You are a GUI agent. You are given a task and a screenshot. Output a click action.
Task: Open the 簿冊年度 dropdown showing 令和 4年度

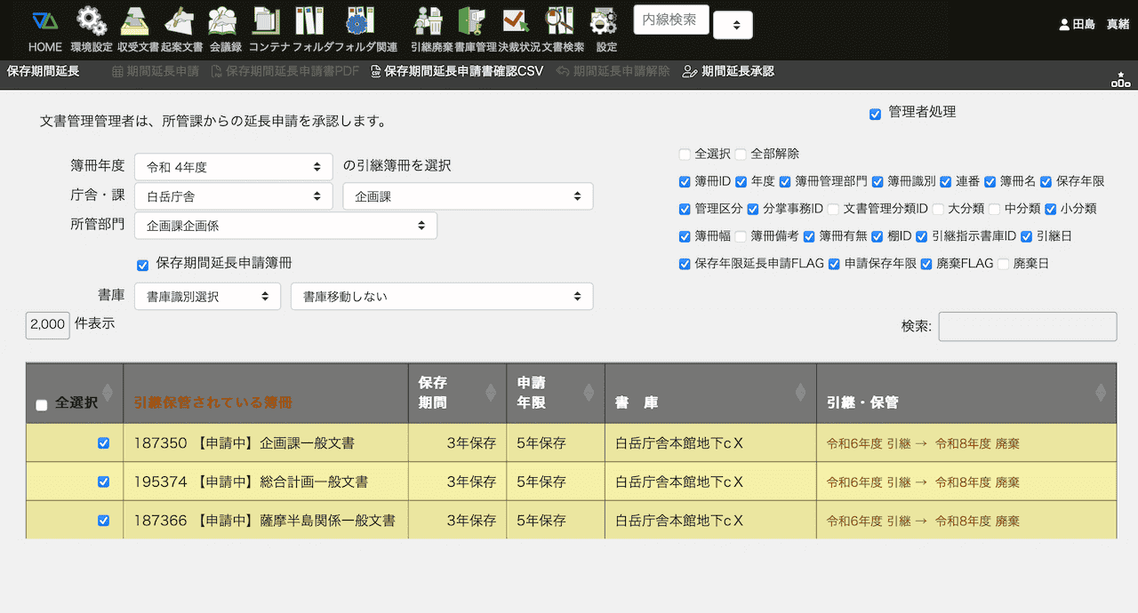tap(233, 166)
